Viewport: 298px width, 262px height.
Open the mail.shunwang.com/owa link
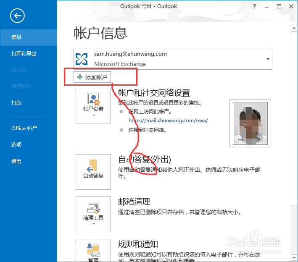pyautogui.click(x=169, y=121)
